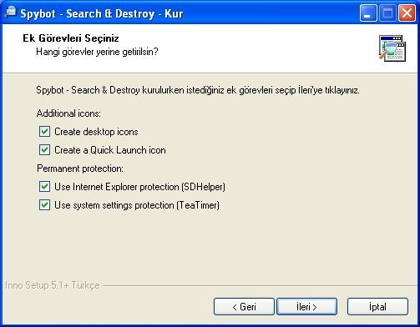This screenshot has width=420, height=327.
Task: Cancel setup with the İptal button
Action: [377, 307]
